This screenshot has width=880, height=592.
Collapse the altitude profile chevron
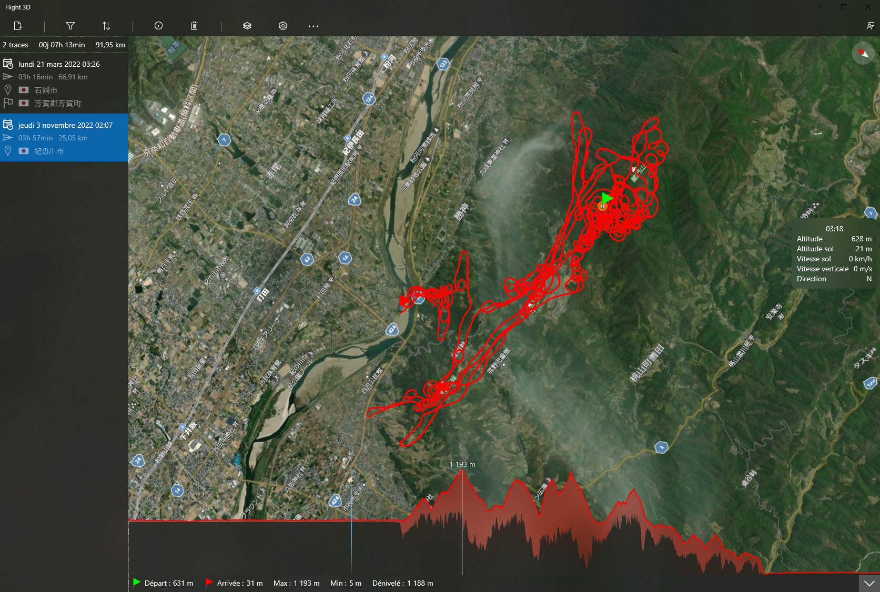coord(869,583)
